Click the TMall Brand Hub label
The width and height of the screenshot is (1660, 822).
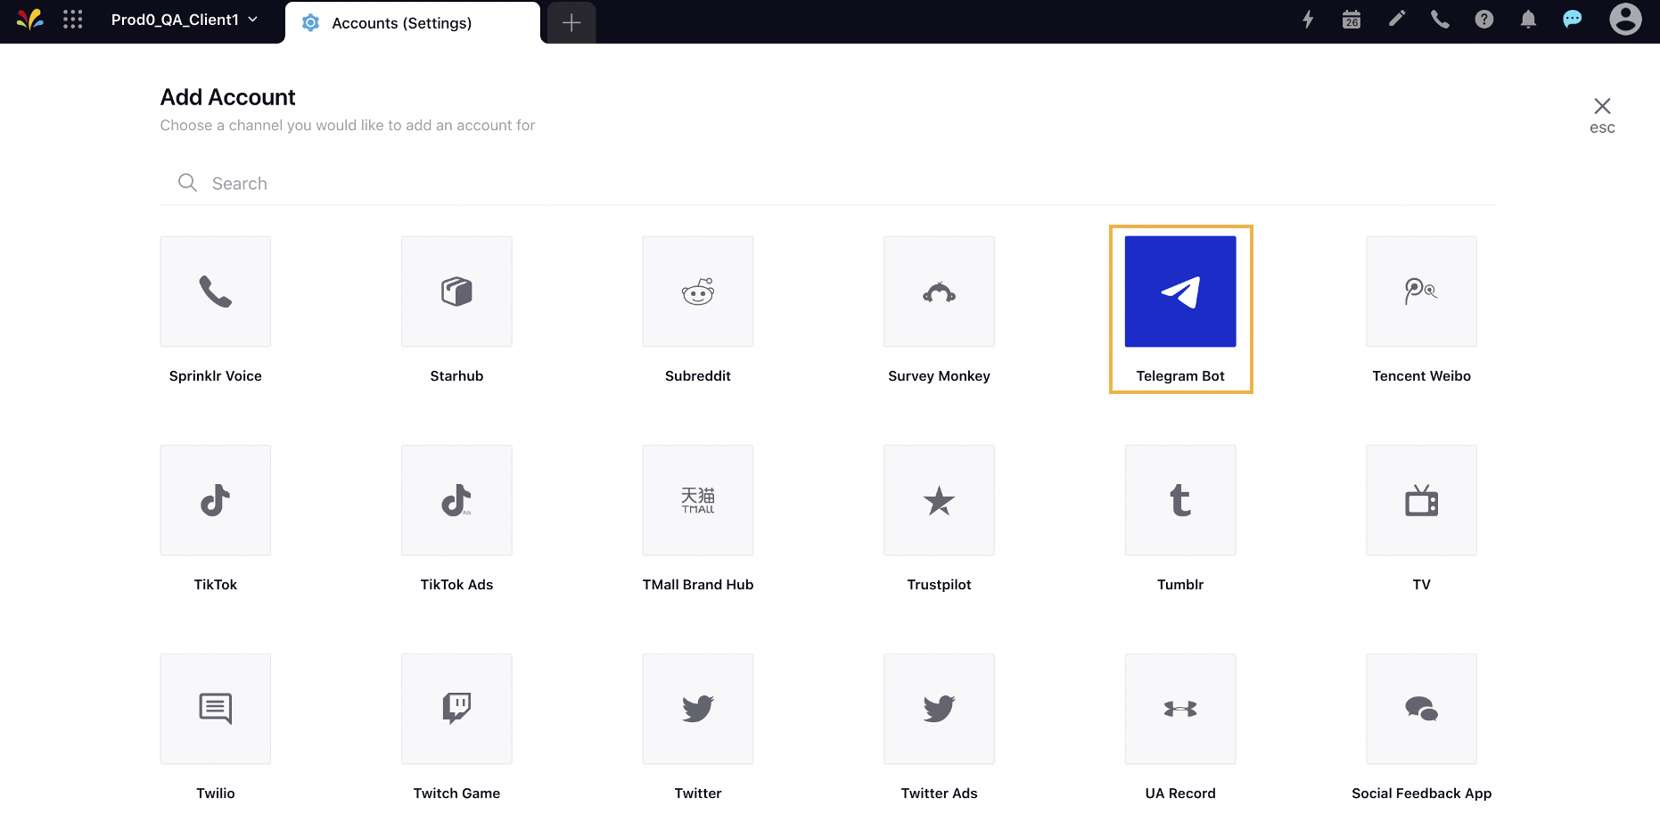(698, 585)
